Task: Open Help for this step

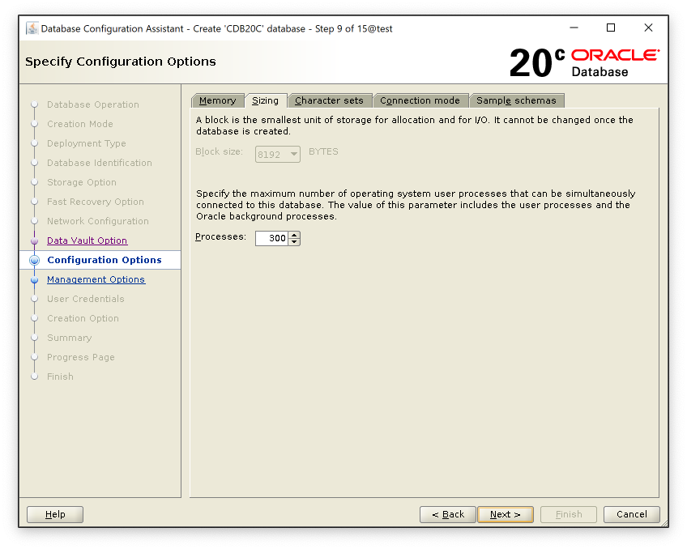Action: coord(55,514)
